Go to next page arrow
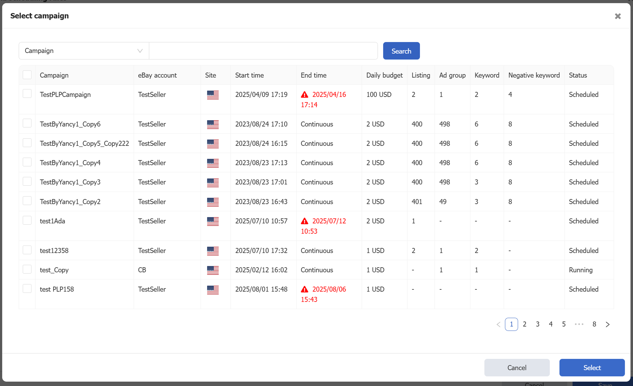 pos(607,324)
